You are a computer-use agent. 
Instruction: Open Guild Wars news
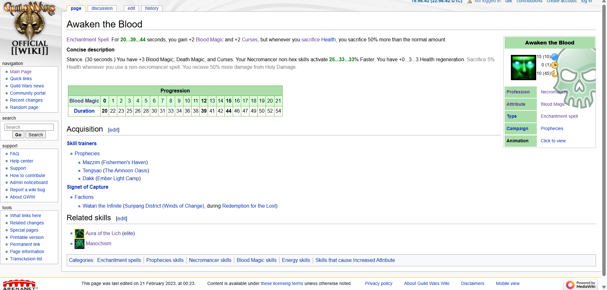coord(27,86)
